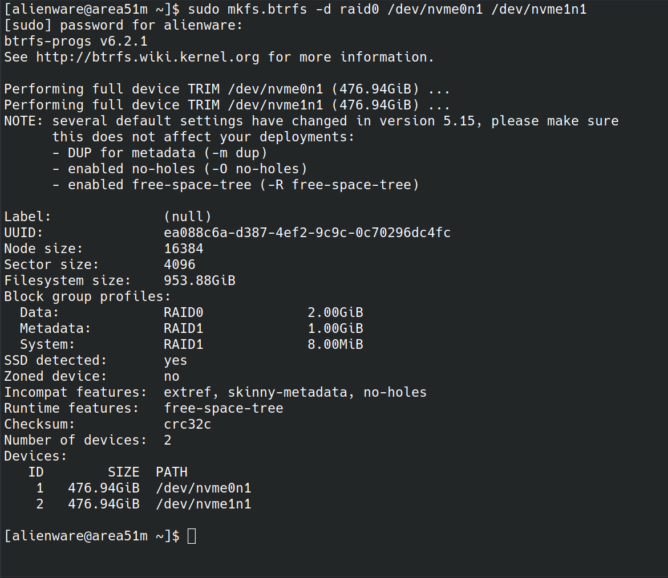
Task: Click the Metadata RAID1 profile value
Action: click(x=184, y=328)
